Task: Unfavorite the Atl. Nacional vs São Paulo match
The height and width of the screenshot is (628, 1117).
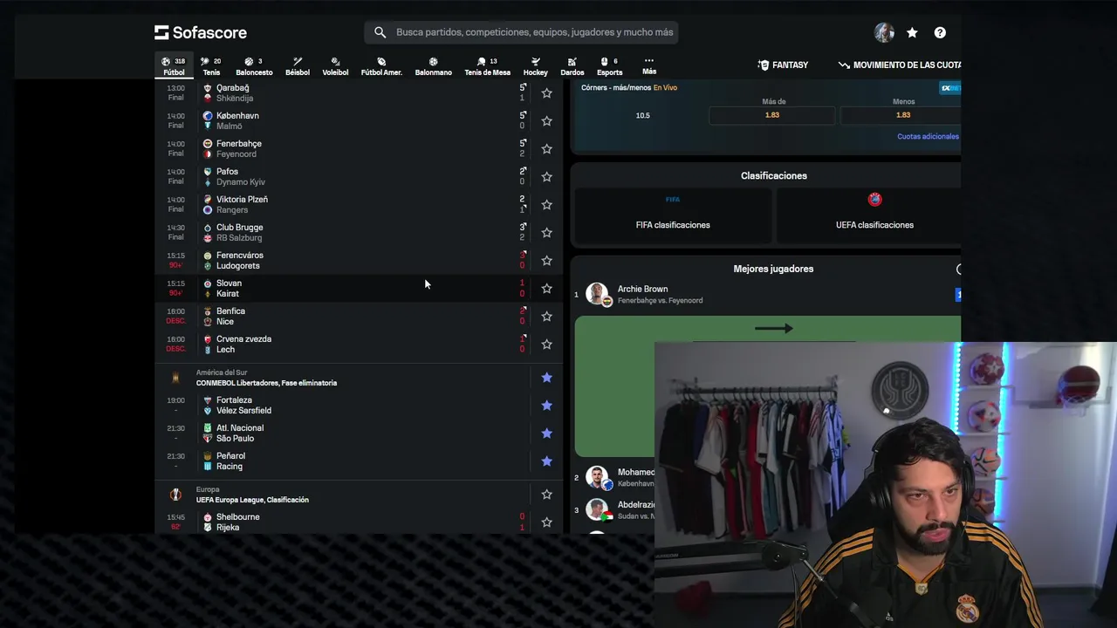Action: (x=546, y=433)
